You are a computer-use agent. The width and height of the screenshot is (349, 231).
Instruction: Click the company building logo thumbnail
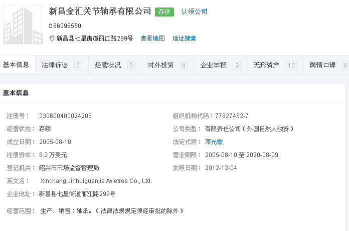click(x=23, y=25)
